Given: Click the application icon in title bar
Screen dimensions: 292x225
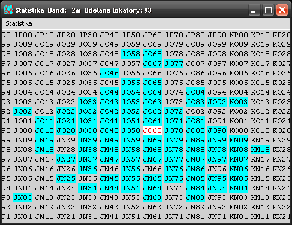Looking at the screenshot, I should [8, 10].
